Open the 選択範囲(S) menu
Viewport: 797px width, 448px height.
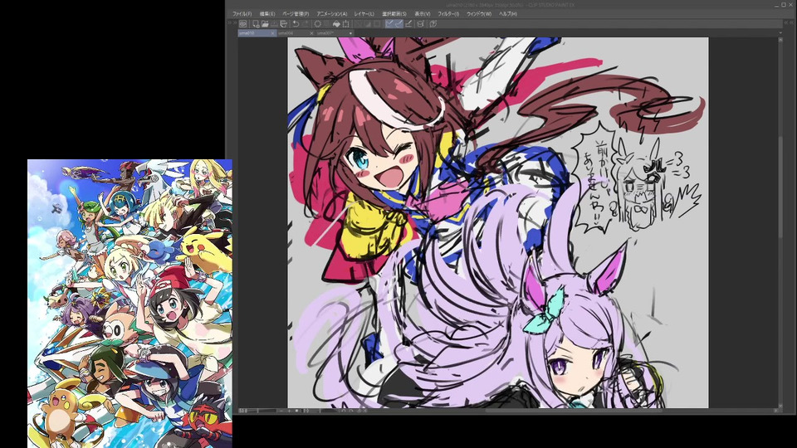(394, 14)
